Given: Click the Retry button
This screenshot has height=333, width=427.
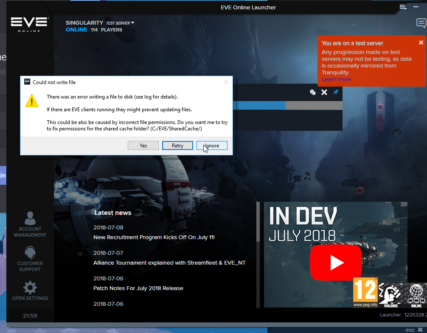Looking at the screenshot, I should pyautogui.click(x=177, y=146).
